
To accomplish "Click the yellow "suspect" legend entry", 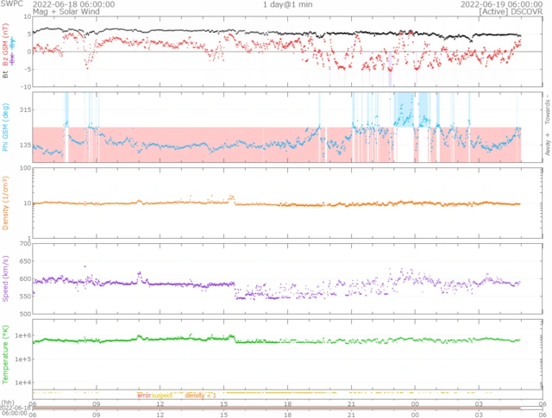I will (162, 396).
